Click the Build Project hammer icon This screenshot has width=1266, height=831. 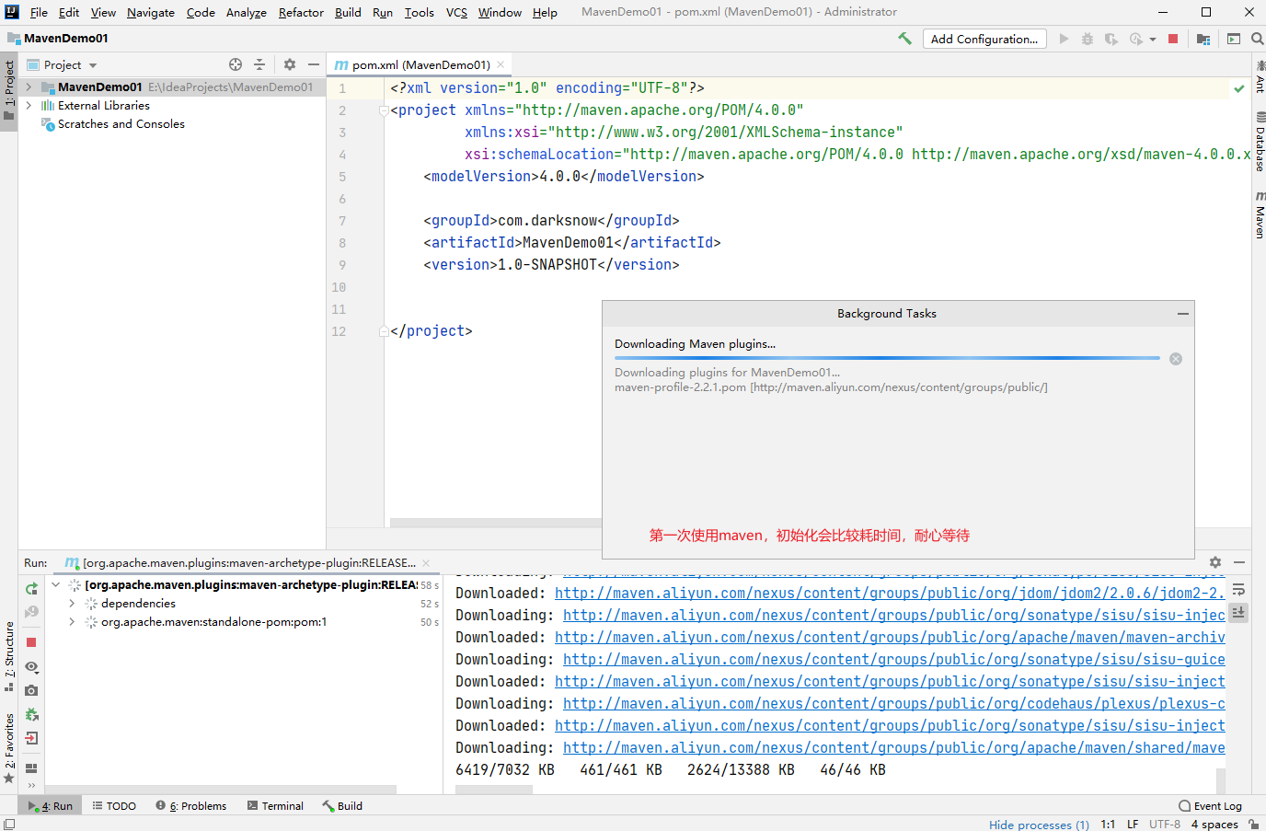pyautogui.click(x=905, y=39)
